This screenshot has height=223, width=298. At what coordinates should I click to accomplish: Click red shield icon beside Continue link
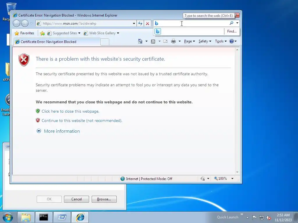pyautogui.click(x=38, y=121)
